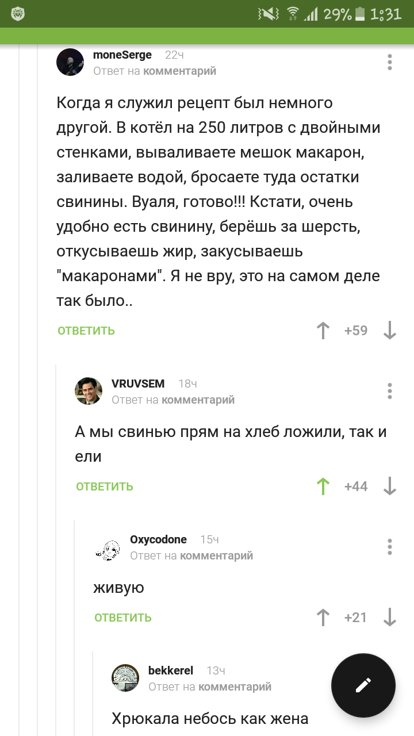
Task: Open options menu for moneSerge's comment
Action: point(390,62)
